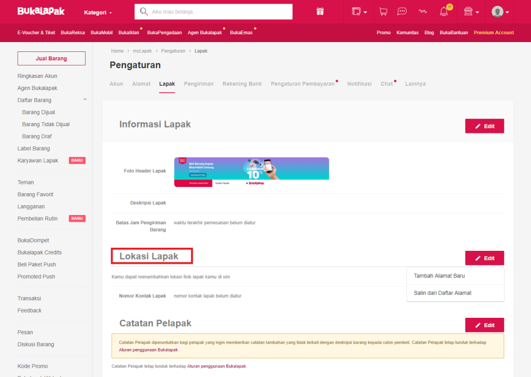Switch to the Akun tab
This screenshot has width=531, height=377.
point(116,84)
